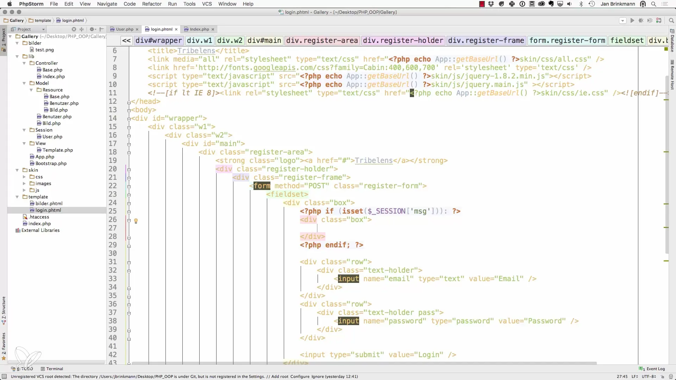Open the Event Log
The width and height of the screenshot is (676, 380).
[652, 369]
